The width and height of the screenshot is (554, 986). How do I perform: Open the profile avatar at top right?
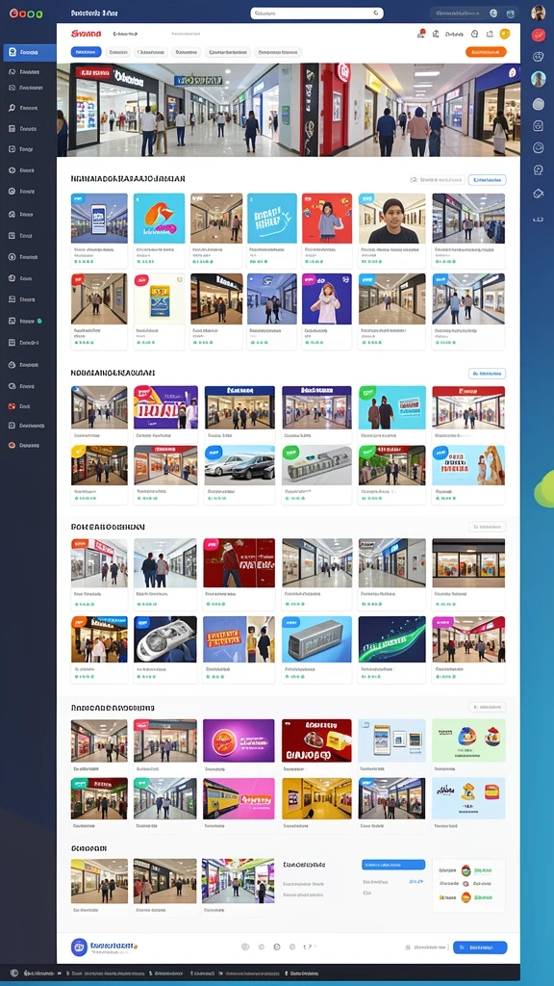click(x=538, y=13)
